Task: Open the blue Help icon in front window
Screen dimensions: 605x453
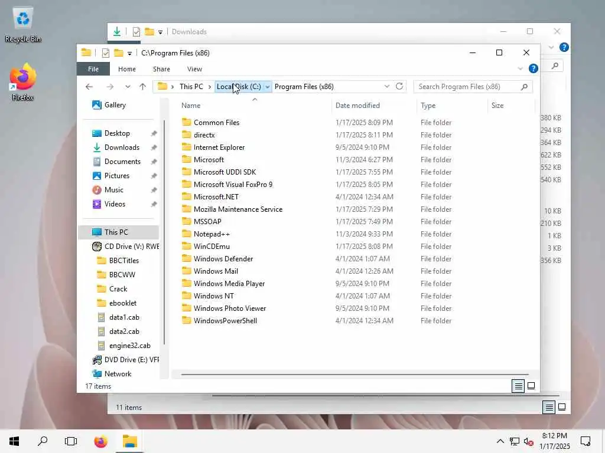Action: 534,68
